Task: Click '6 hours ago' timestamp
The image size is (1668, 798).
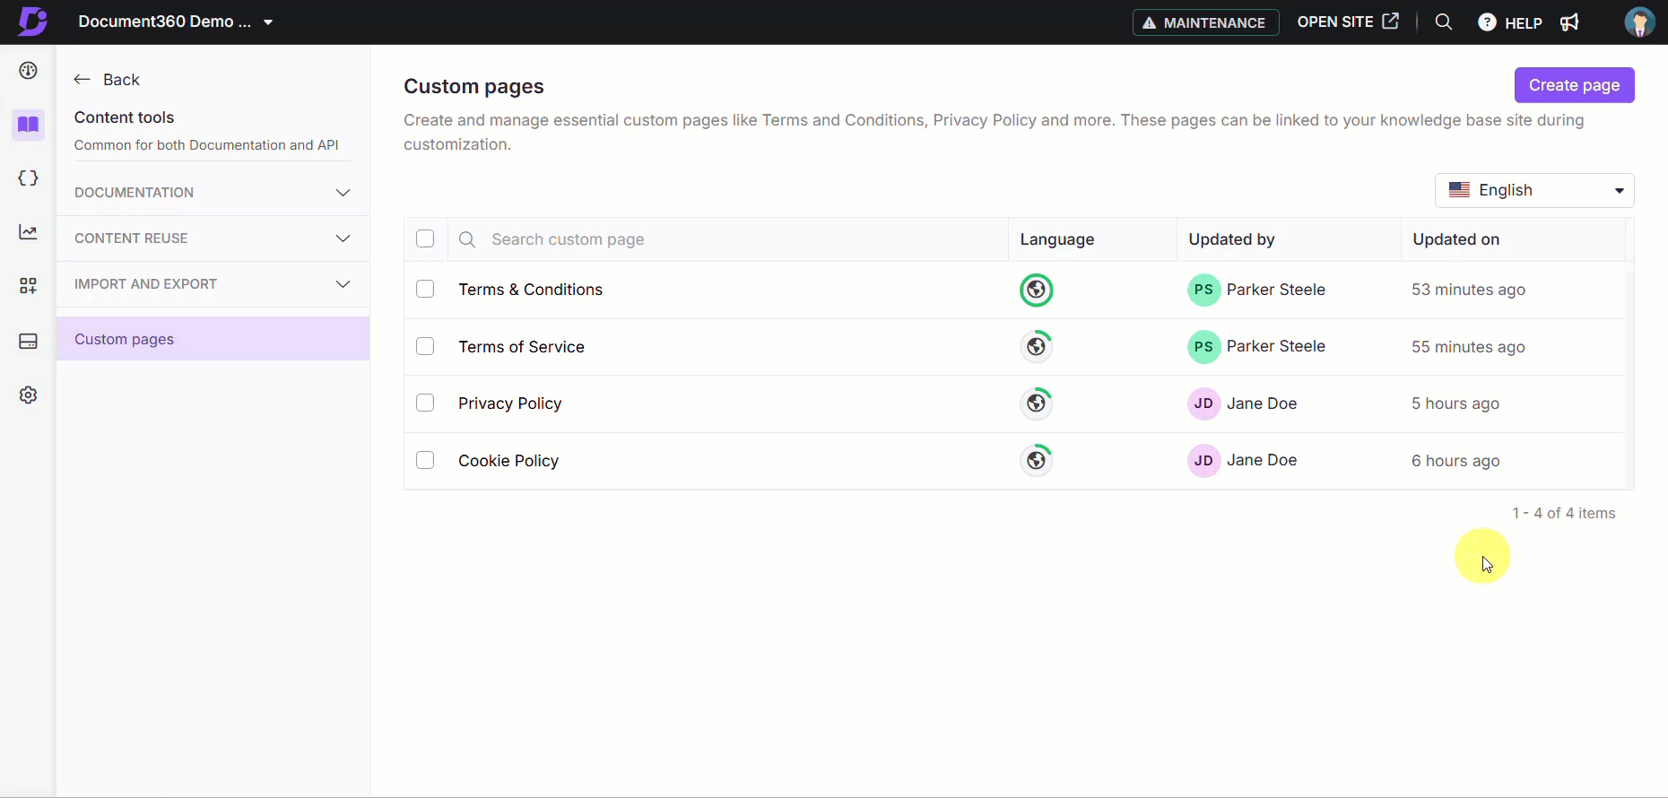Action: [1455, 461]
